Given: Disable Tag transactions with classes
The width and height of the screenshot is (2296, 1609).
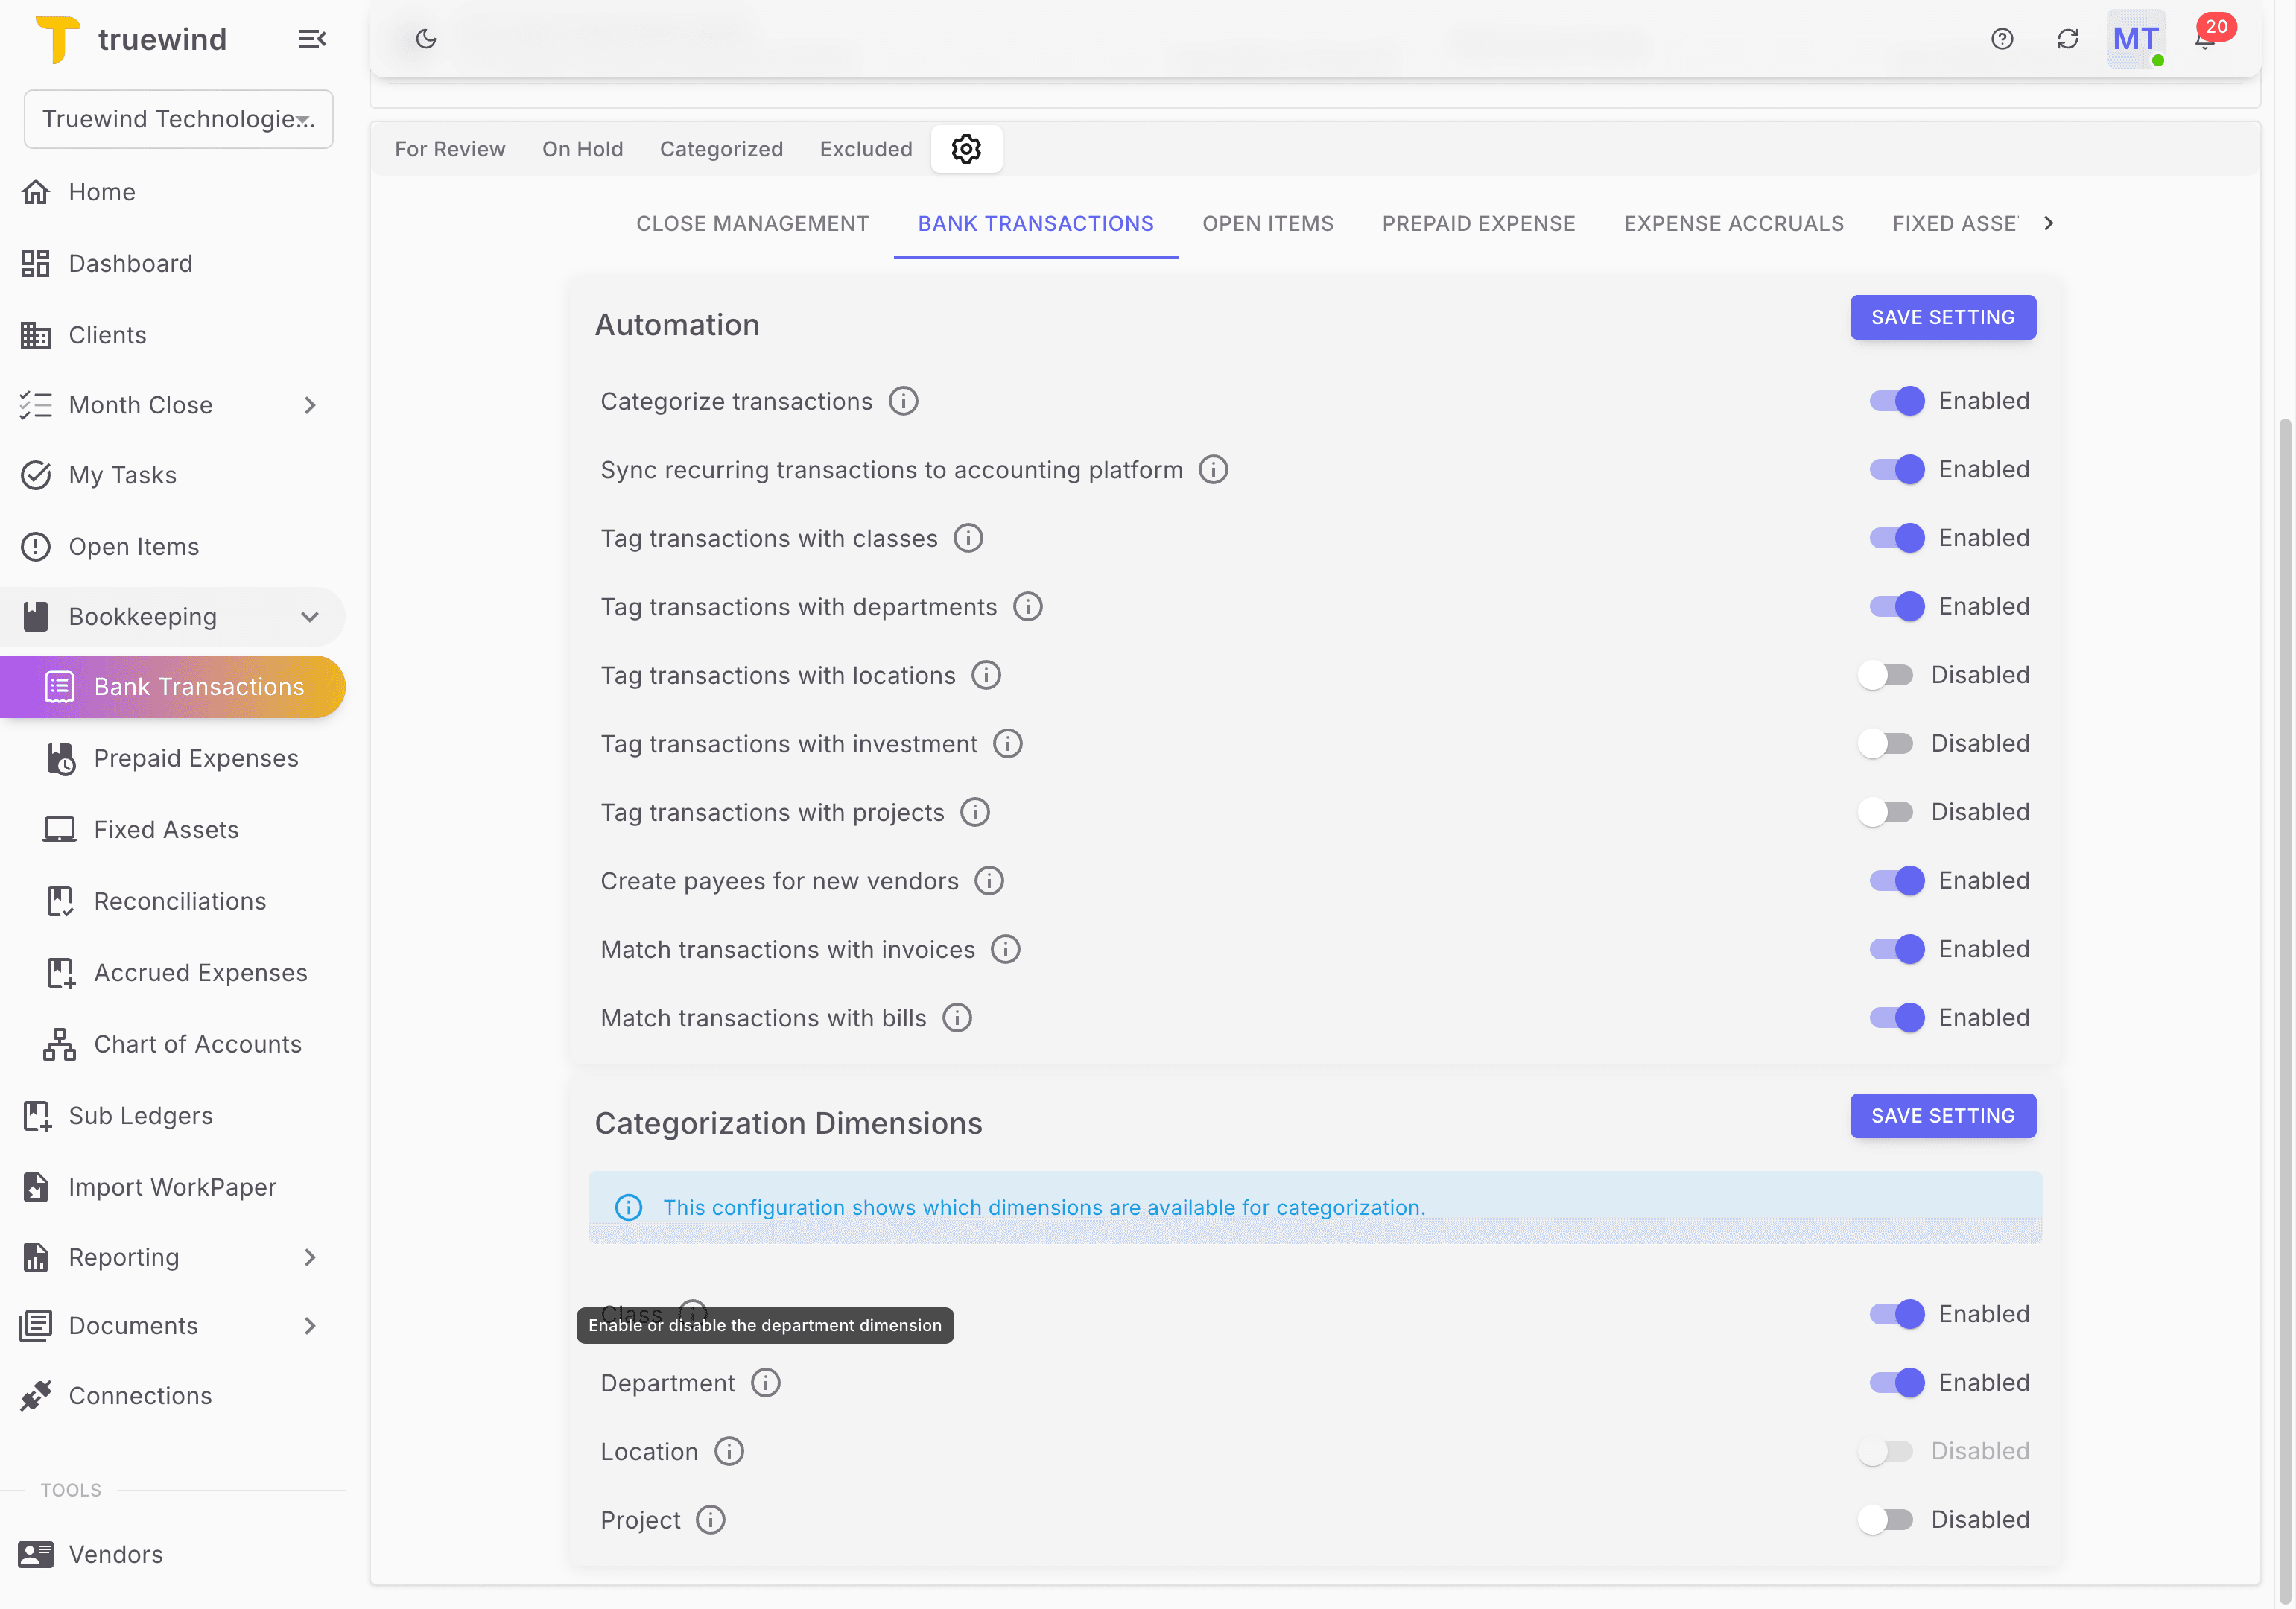Looking at the screenshot, I should (x=1896, y=537).
